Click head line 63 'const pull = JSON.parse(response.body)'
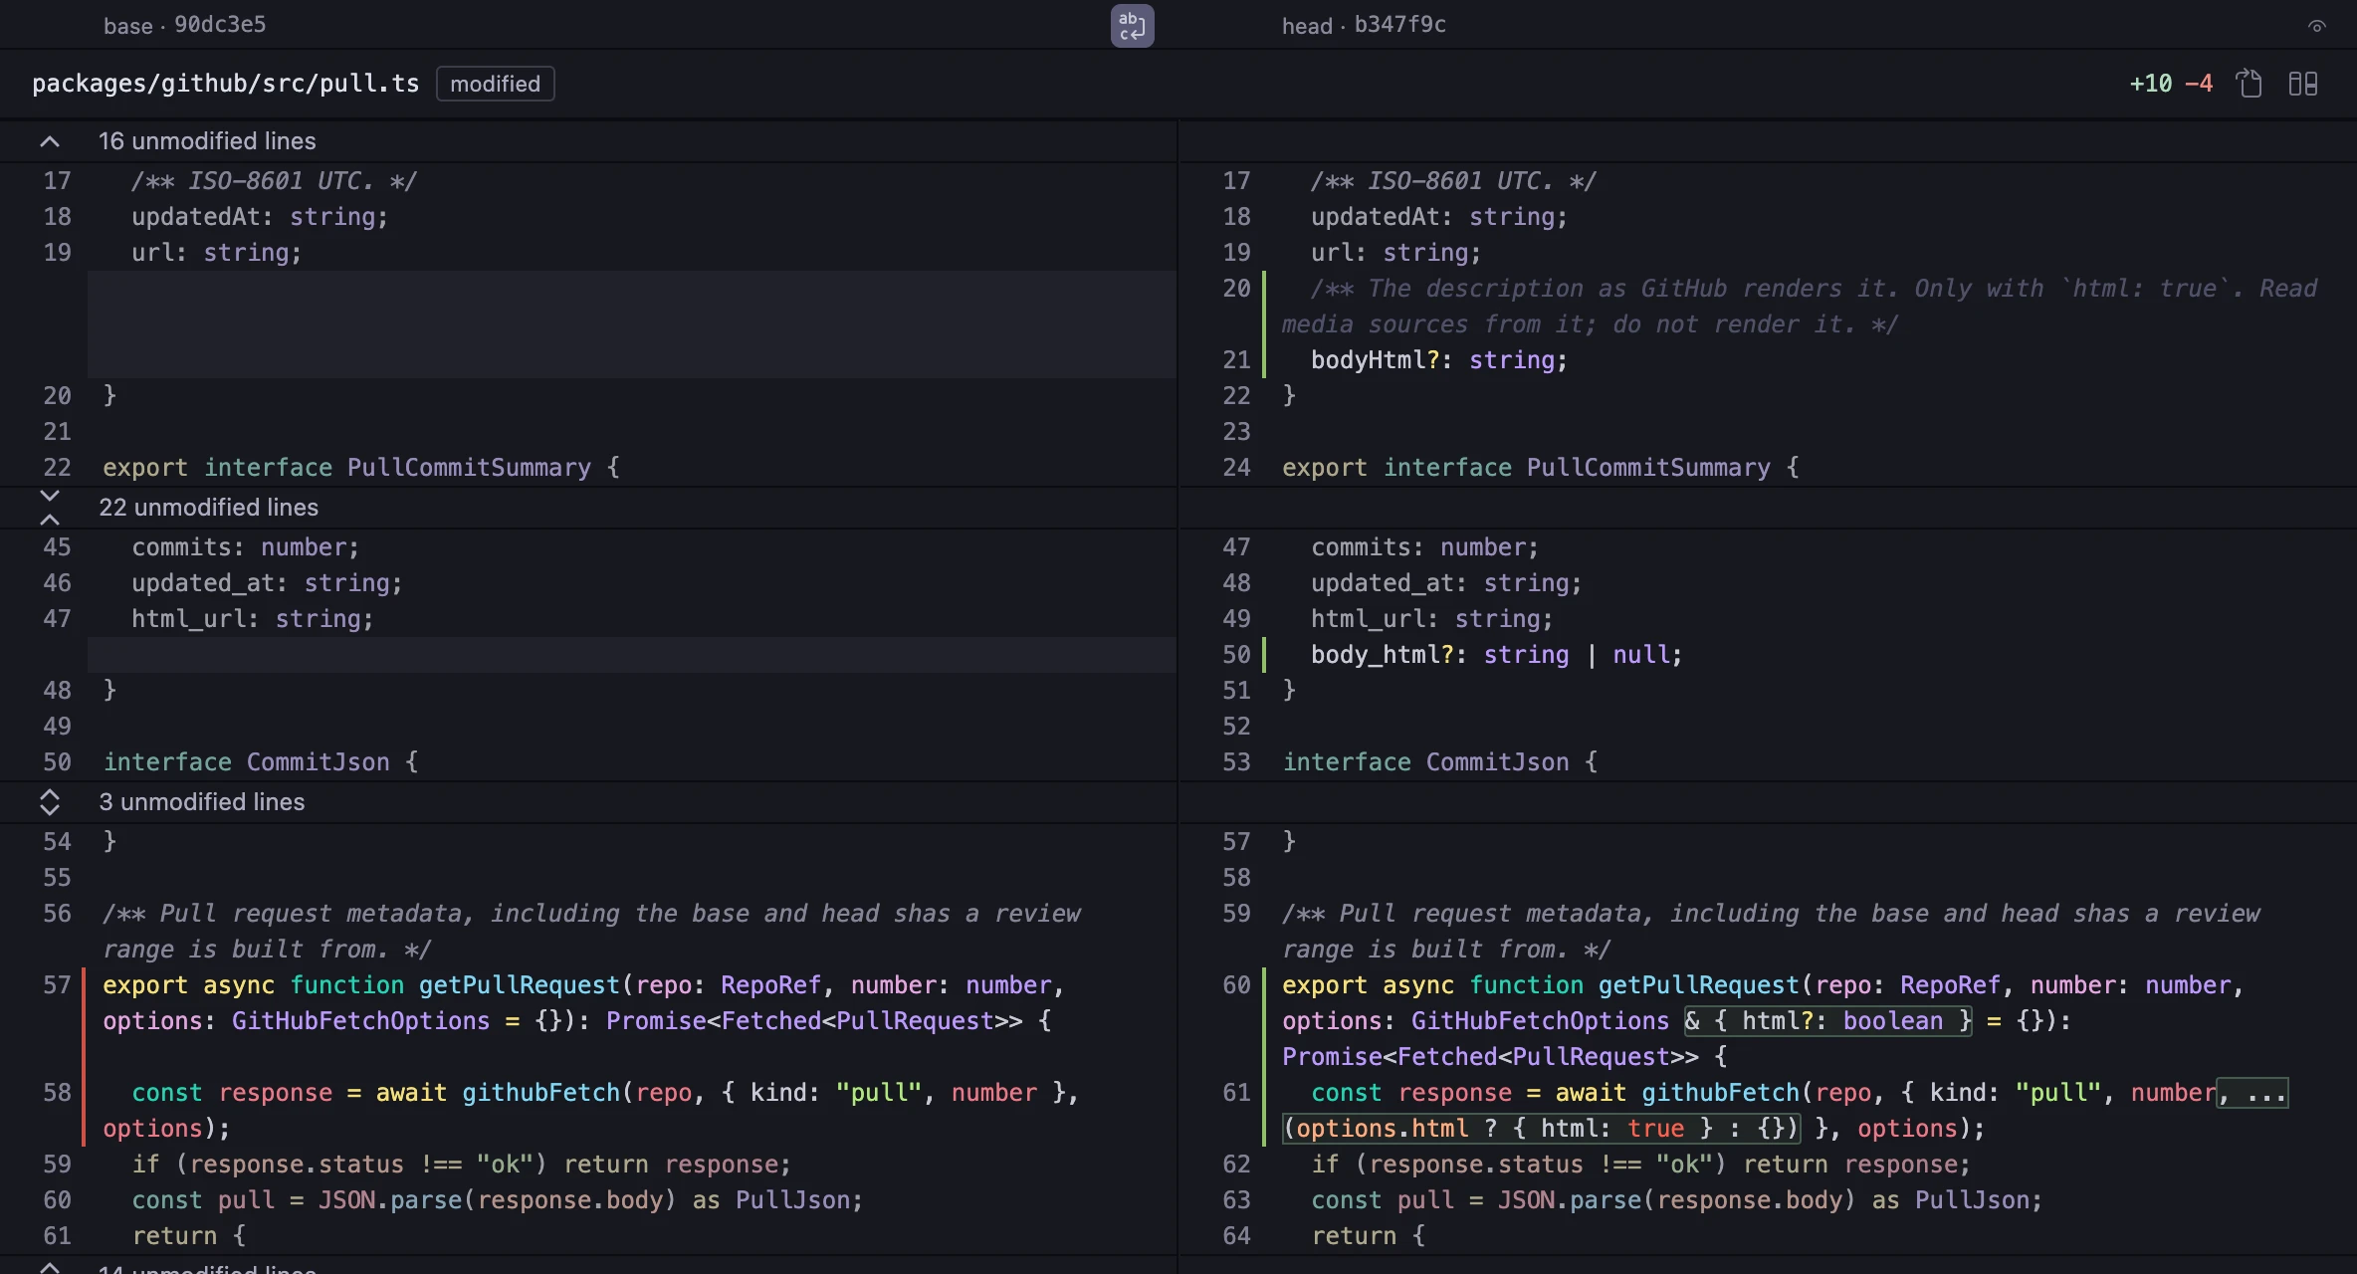The height and width of the screenshot is (1274, 2357). [1584, 1200]
